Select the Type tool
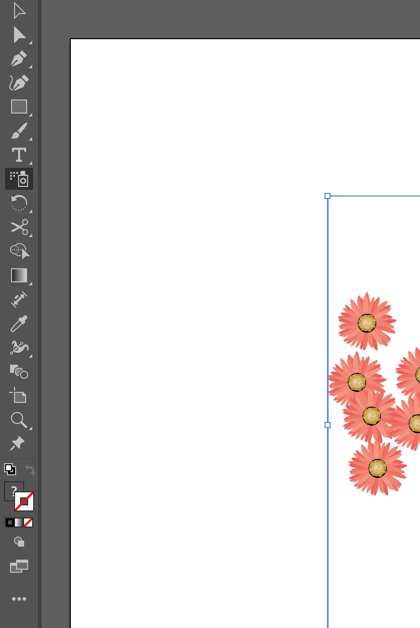 click(19, 155)
